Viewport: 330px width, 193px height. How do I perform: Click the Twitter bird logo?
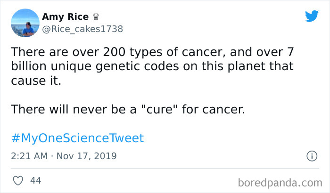[x=312, y=16]
